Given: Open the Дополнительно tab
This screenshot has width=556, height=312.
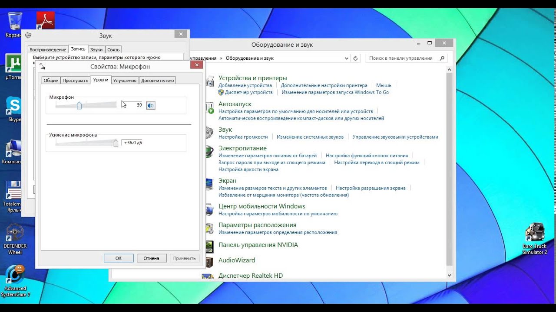Looking at the screenshot, I should pyautogui.click(x=157, y=80).
